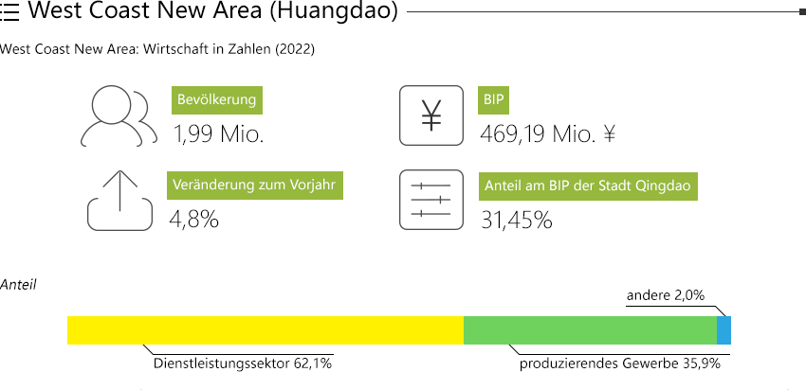Screen dimensions: 806x390
Task: Click the 31,45% share value
Action: click(517, 221)
